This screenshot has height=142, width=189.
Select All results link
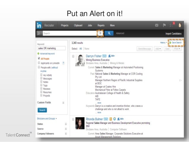(x=81, y=49)
